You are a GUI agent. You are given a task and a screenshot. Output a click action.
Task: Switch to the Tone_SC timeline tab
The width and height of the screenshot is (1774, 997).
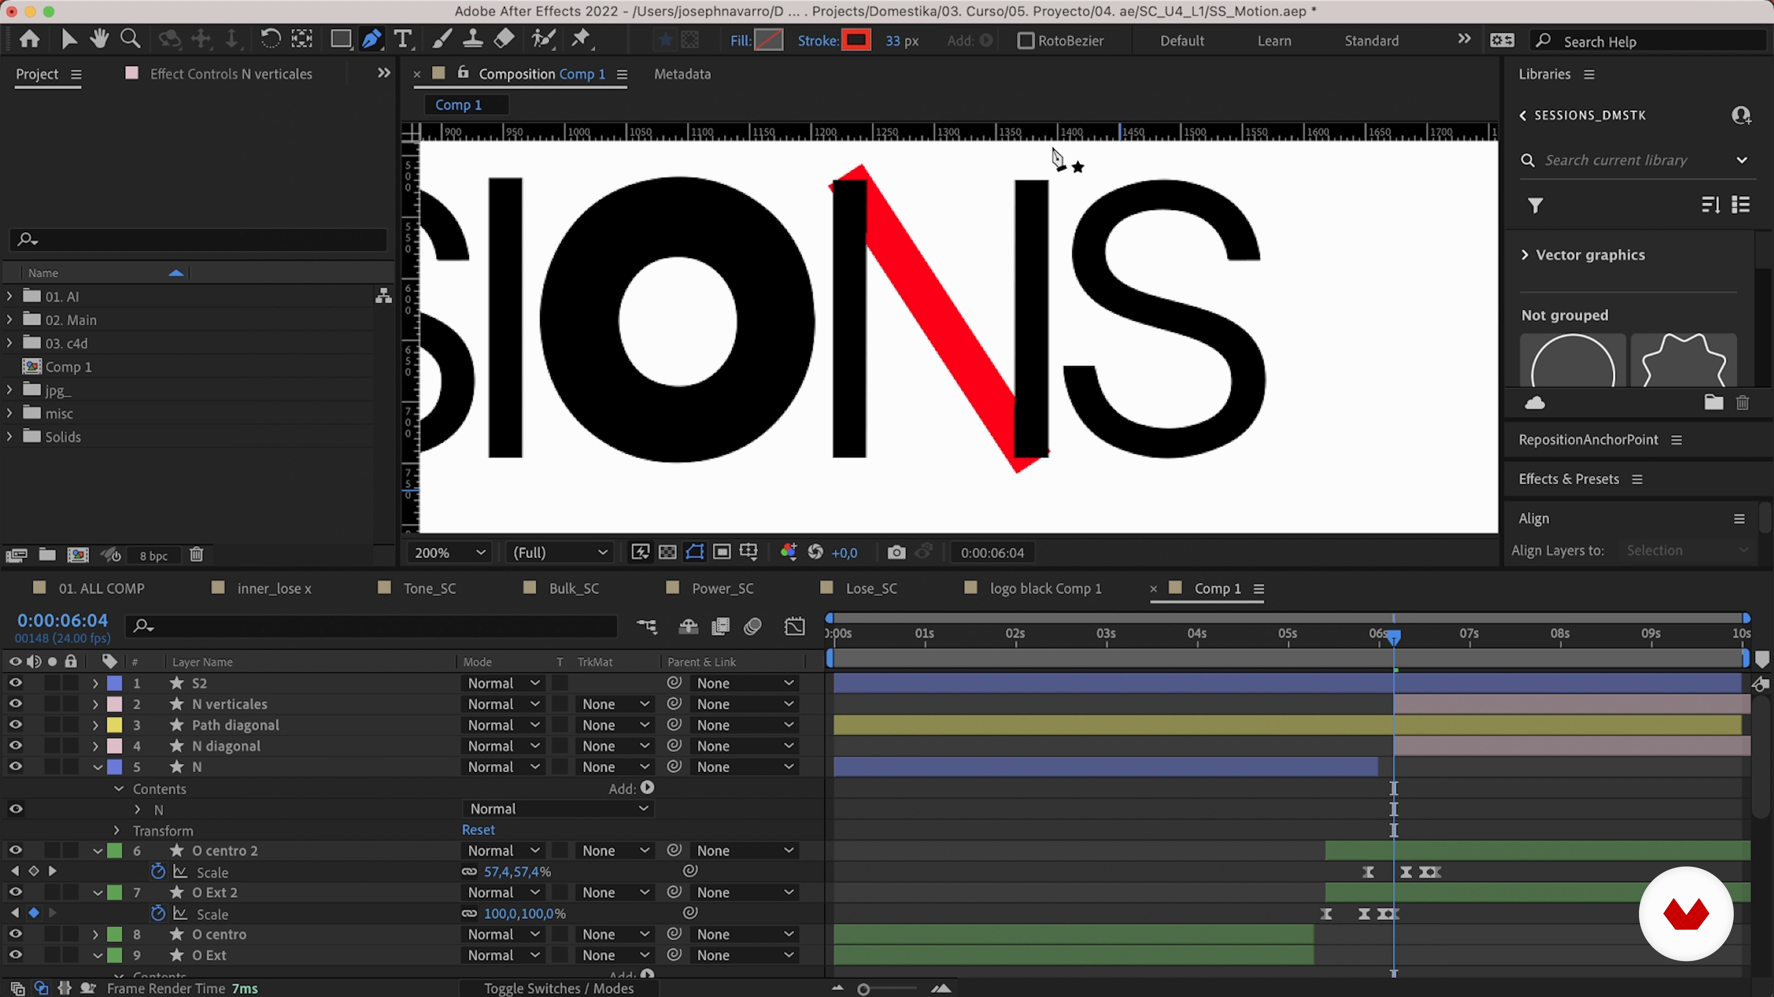point(430,589)
